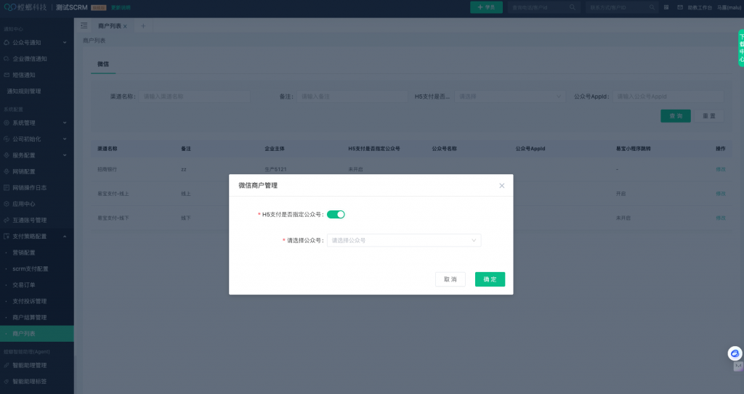
Task: Click the 互通账号管理 link icon in sidebar
Action: click(7, 220)
